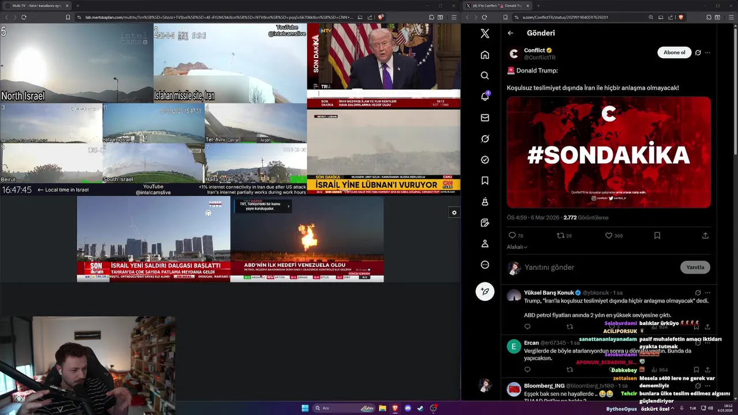Open Steam from the taskbar
Viewport: 738px width, 415px height.
pos(420,408)
